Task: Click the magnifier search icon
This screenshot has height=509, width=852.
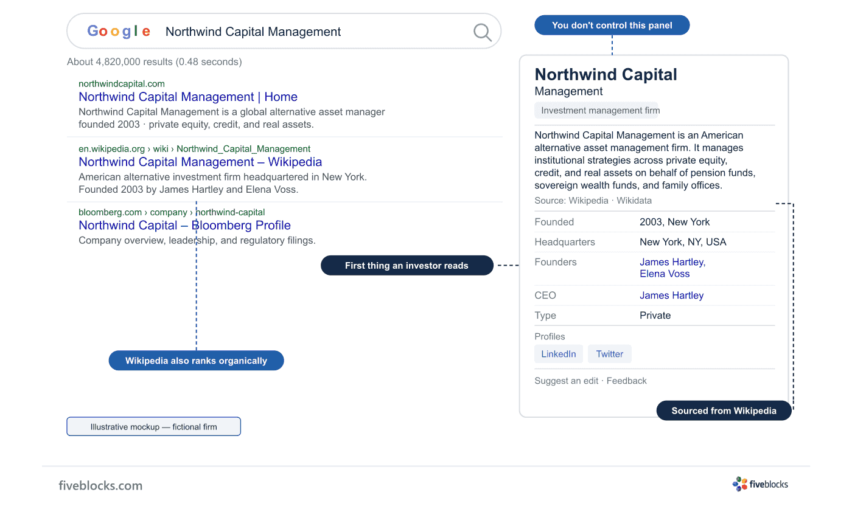Action: click(x=483, y=32)
